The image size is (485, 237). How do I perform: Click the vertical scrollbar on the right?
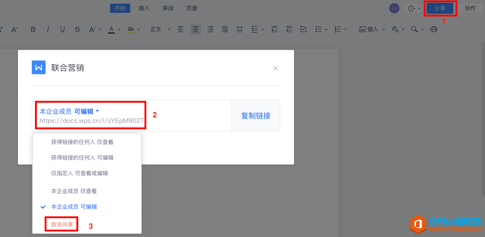[x=483, y=119]
